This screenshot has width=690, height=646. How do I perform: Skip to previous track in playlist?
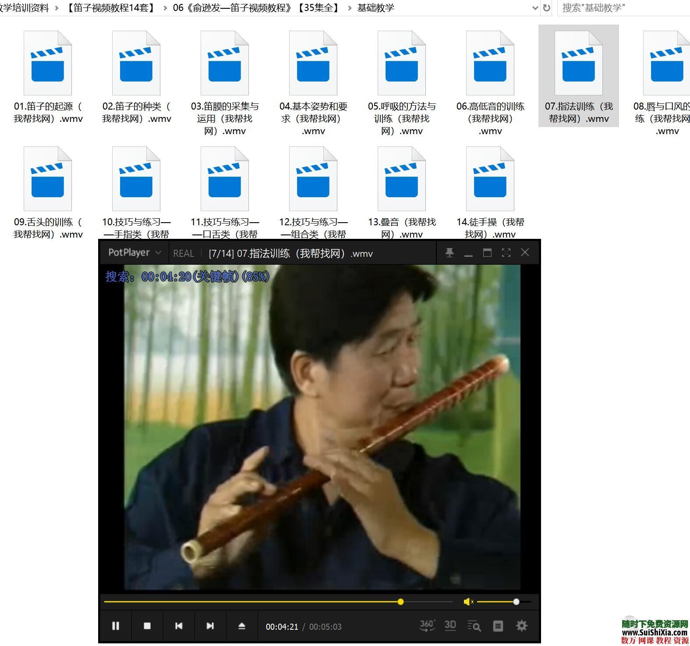(x=179, y=626)
